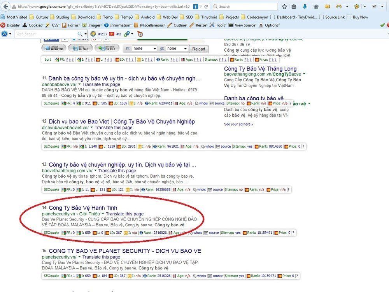
Task: Click the SEOquake Append to File button
Action: (x=107, y=48)
